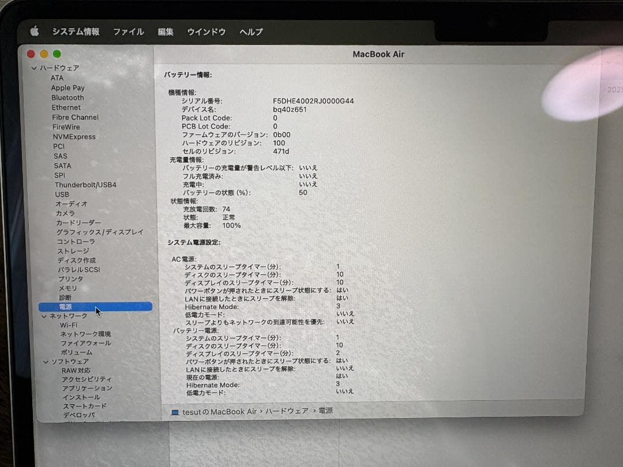Open the ファイル menu

pyautogui.click(x=128, y=32)
